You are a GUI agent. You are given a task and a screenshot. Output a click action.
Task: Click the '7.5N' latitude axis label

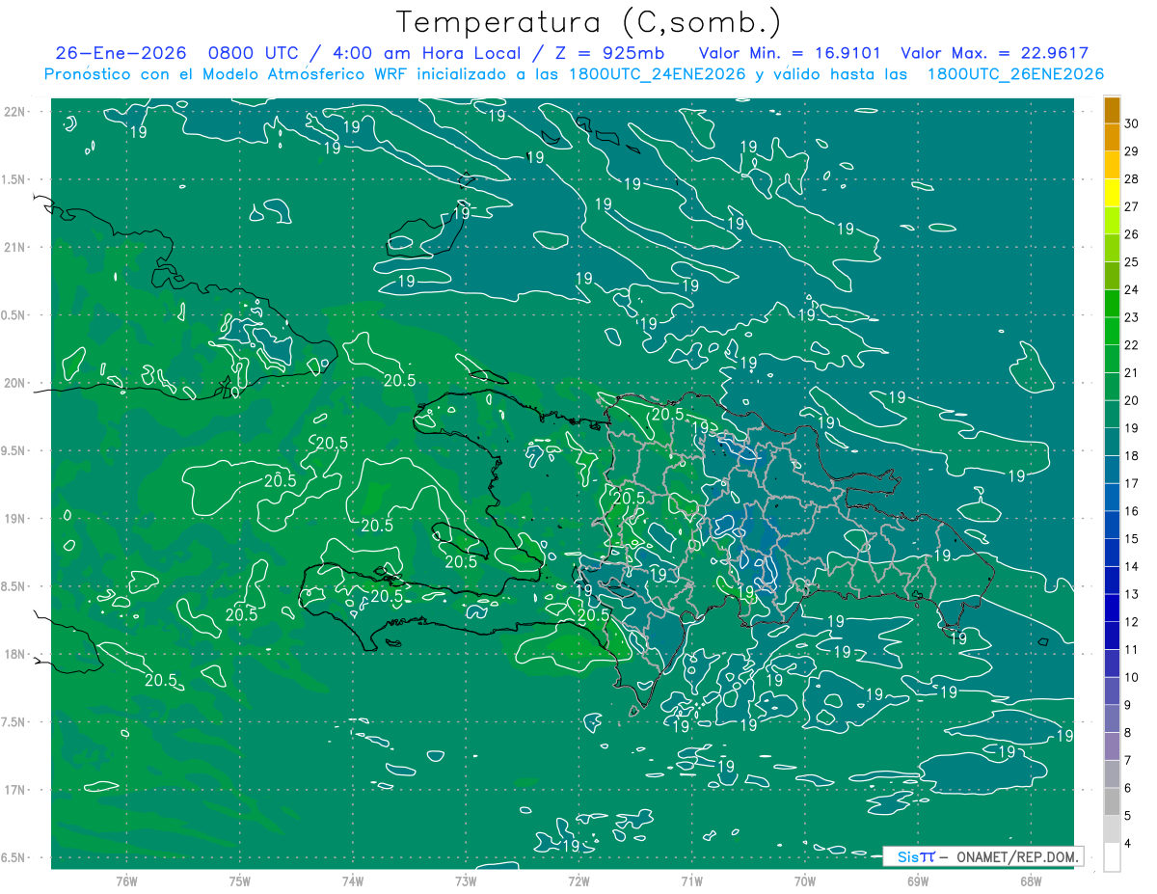click(x=13, y=722)
